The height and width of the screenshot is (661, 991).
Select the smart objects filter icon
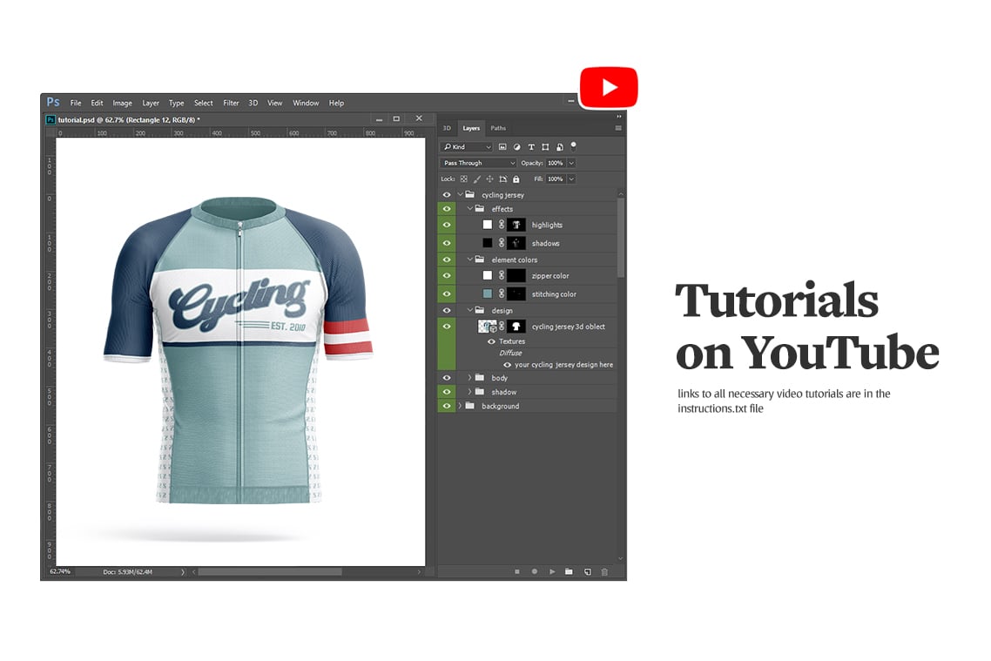coord(560,147)
